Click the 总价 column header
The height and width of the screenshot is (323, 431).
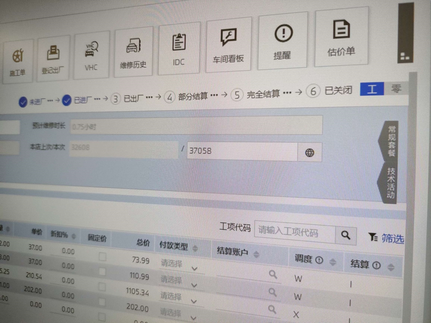pos(143,242)
